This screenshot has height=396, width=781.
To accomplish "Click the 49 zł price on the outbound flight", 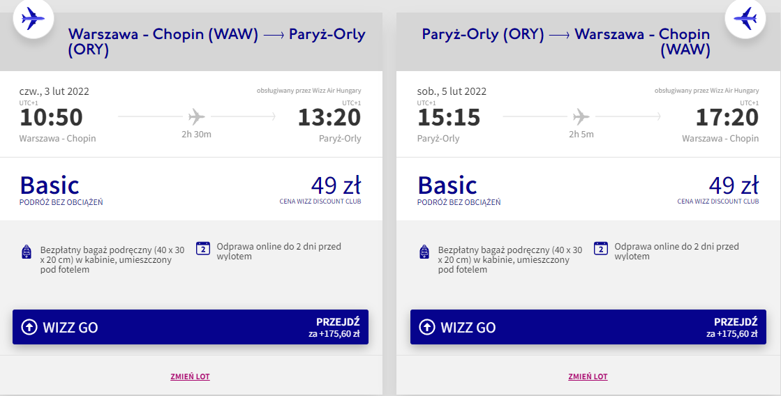I will [x=336, y=185].
